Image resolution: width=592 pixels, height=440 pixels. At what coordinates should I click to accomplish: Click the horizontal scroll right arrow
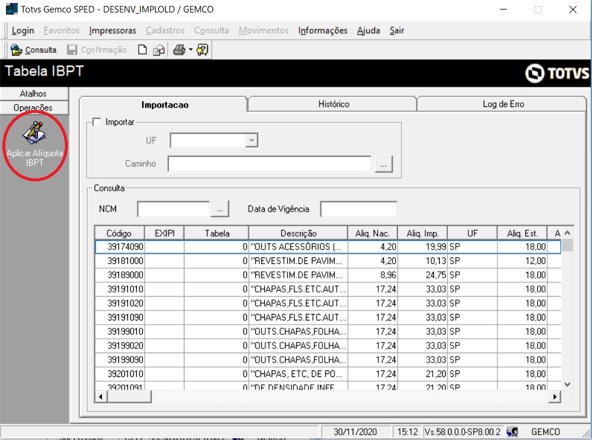[555, 397]
